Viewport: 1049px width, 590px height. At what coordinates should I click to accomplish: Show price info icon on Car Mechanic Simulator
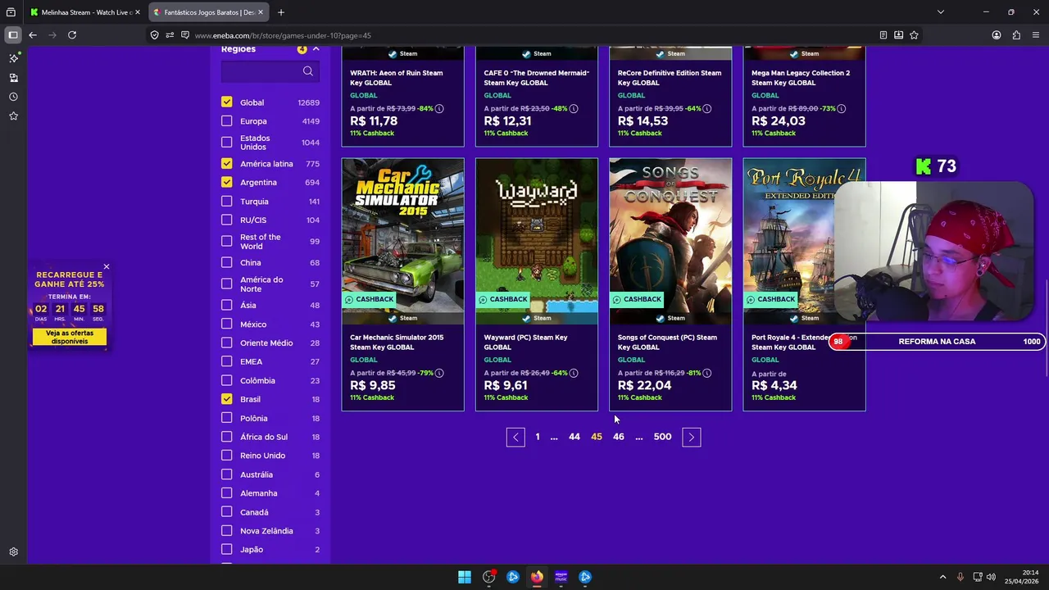[x=439, y=373]
